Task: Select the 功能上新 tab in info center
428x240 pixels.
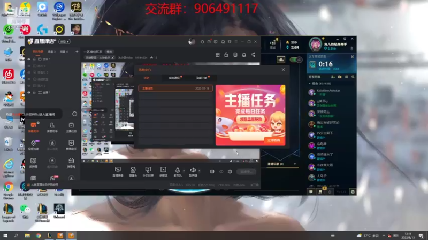Action: point(202,78)
